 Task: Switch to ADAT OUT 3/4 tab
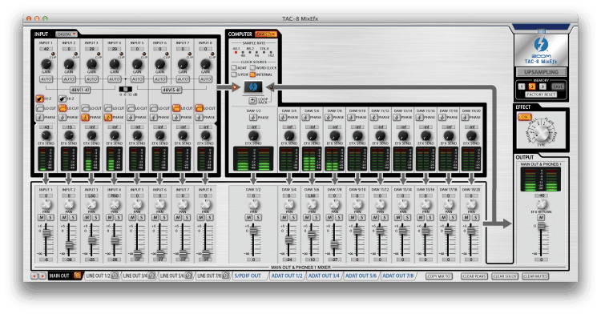(324, 276)
